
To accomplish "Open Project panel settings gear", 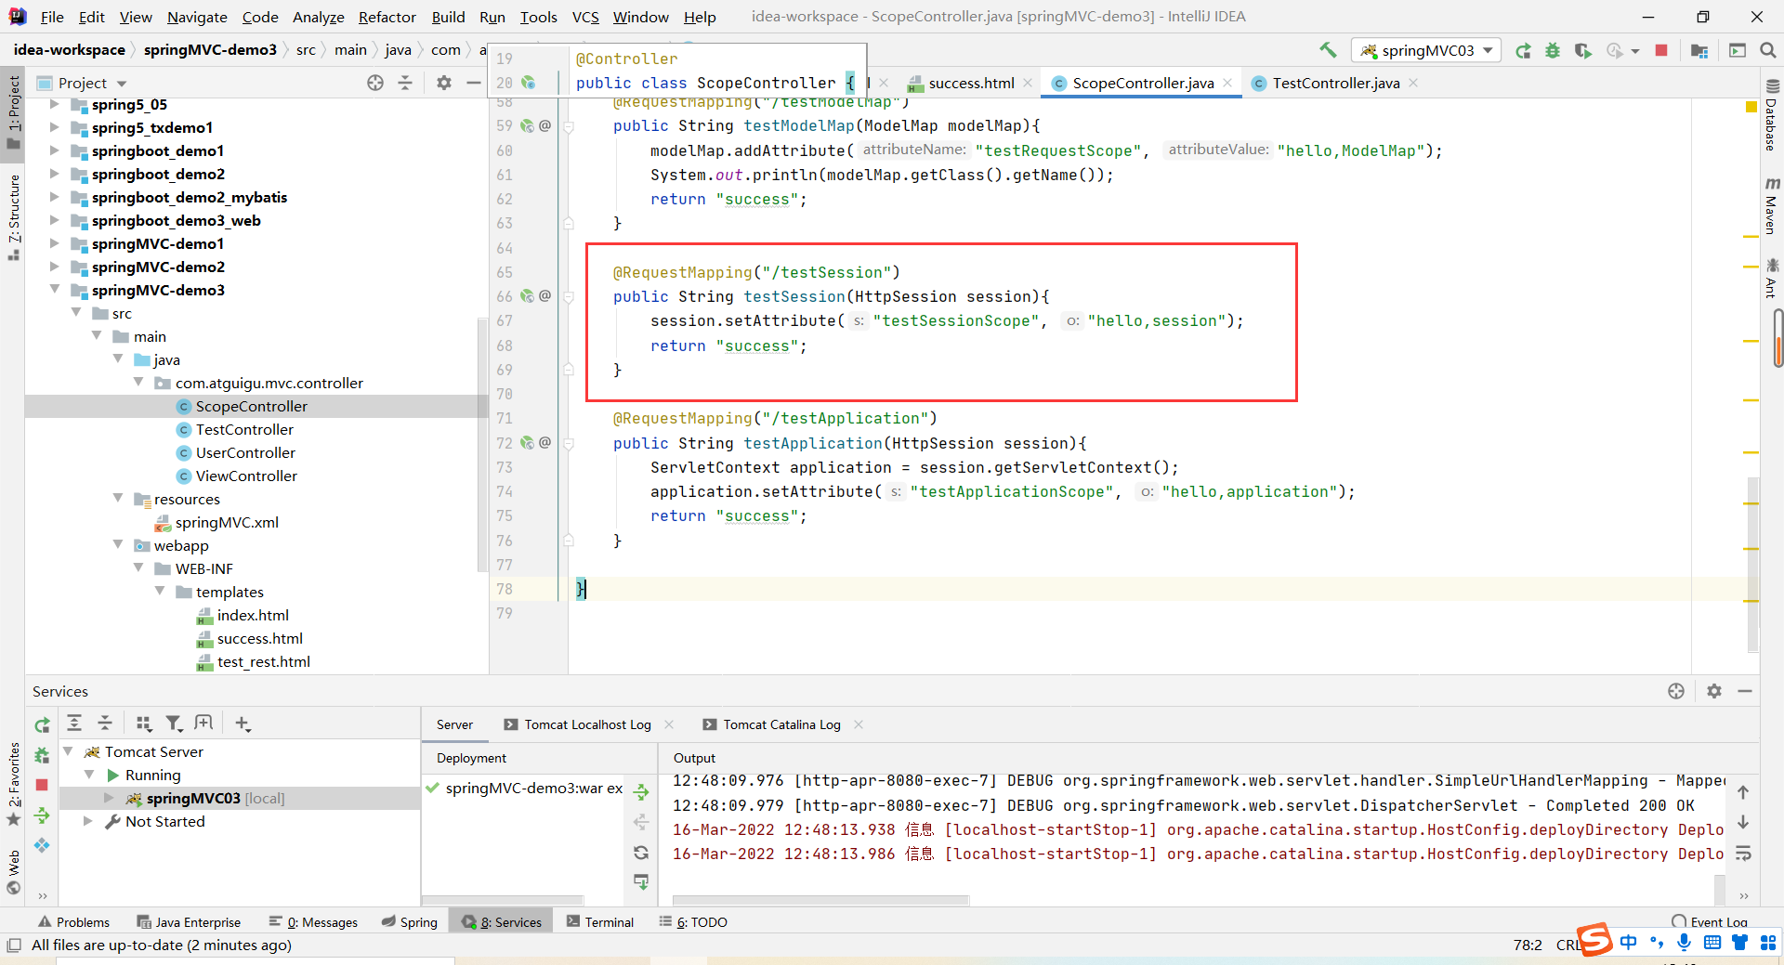I will click(444, 83).
